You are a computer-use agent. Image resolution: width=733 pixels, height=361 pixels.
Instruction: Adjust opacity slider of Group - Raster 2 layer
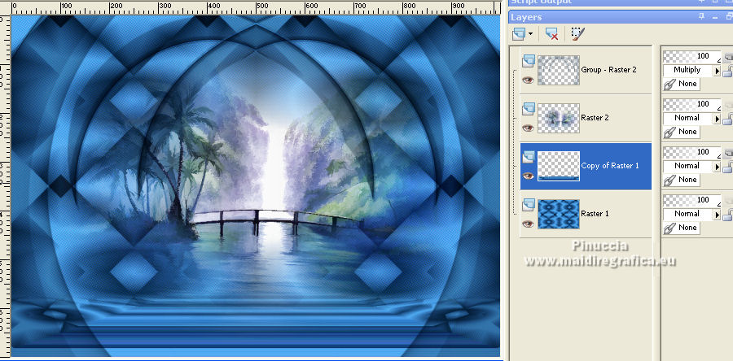[691, 56]
